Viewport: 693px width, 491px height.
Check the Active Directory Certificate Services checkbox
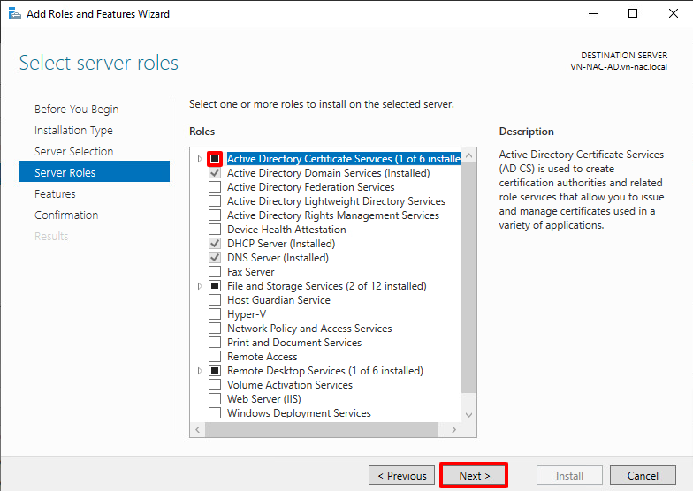[215, 159]
